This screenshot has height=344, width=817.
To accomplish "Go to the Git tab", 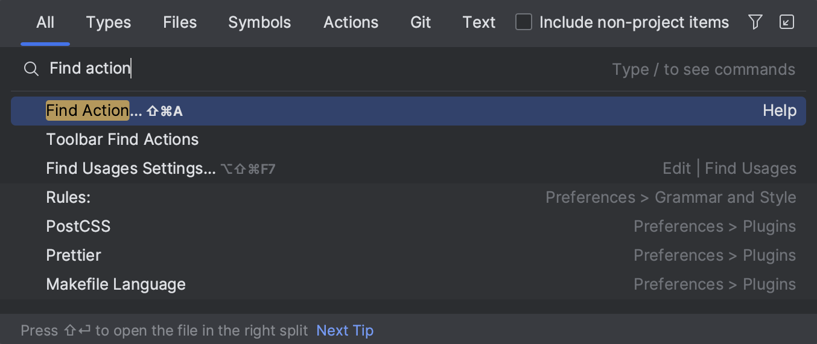I will point(421,23).
